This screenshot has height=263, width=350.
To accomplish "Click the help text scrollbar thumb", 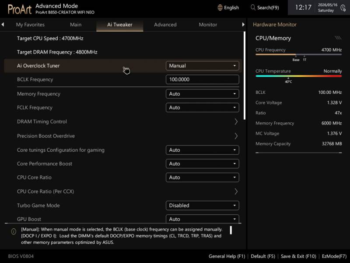I will 231,230.
